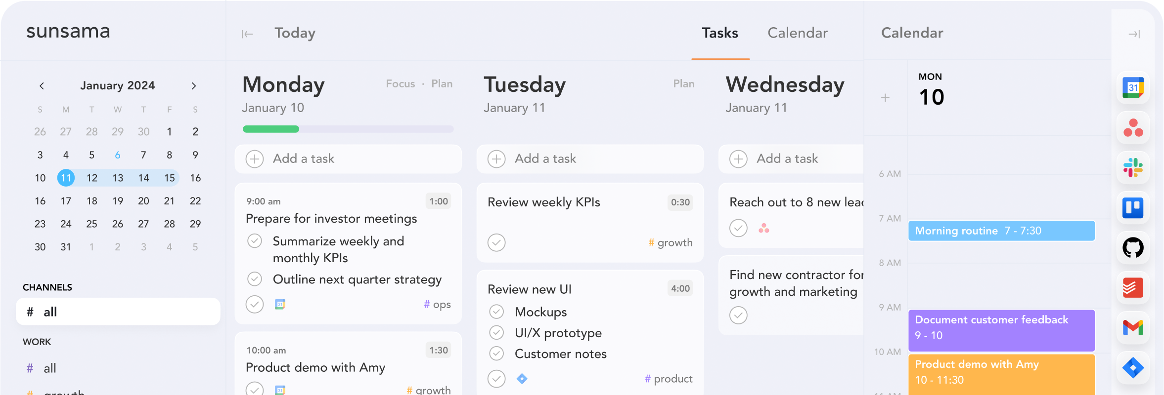Open the Product demo with Amy task card title
The width and height of the screenshot is (1164, 395).
(x=315, y=368)
